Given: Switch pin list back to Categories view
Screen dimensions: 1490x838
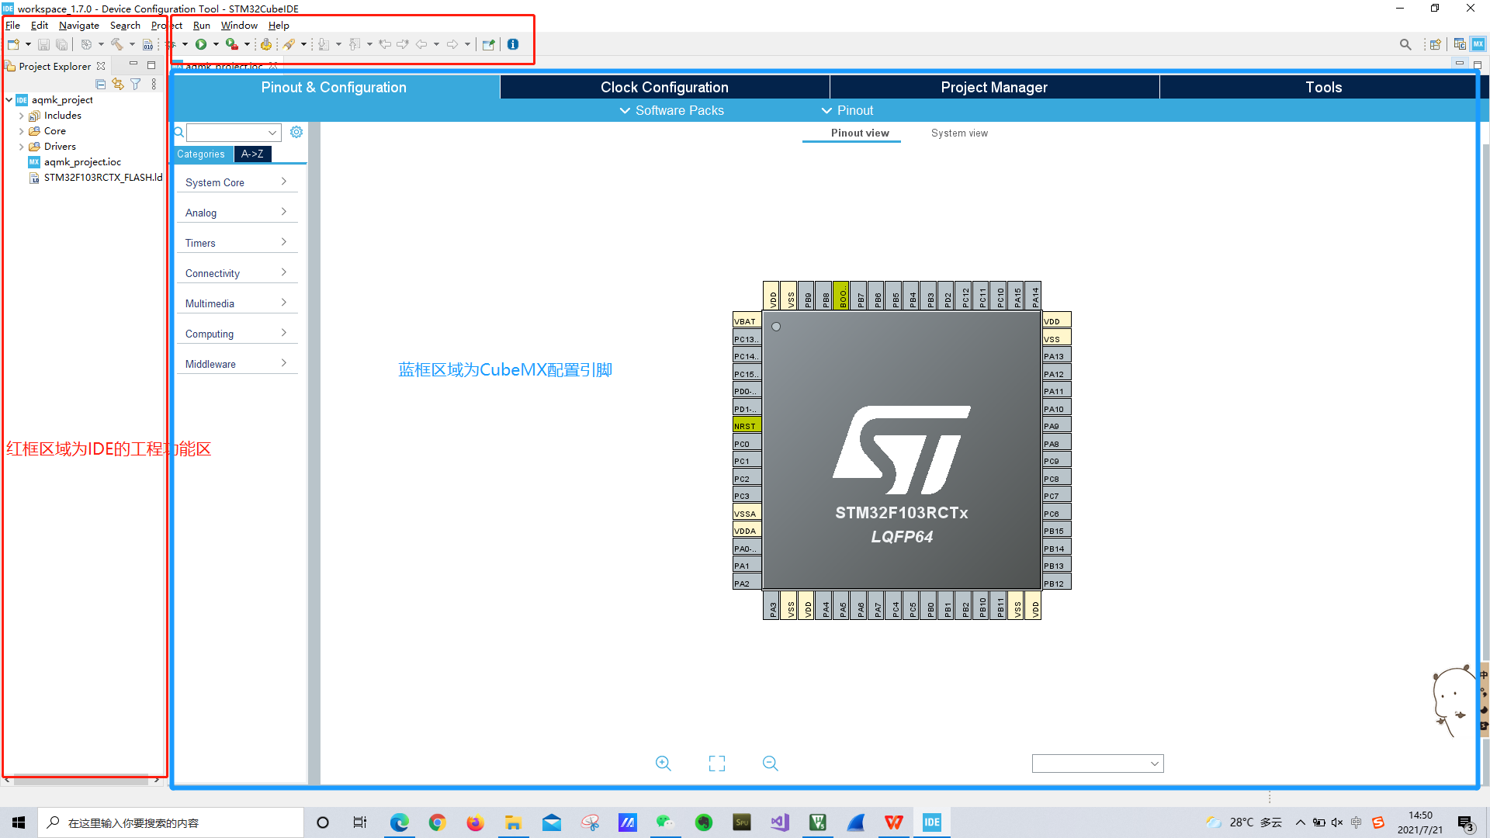Looking at the screenshot, I should coord(201,154).
